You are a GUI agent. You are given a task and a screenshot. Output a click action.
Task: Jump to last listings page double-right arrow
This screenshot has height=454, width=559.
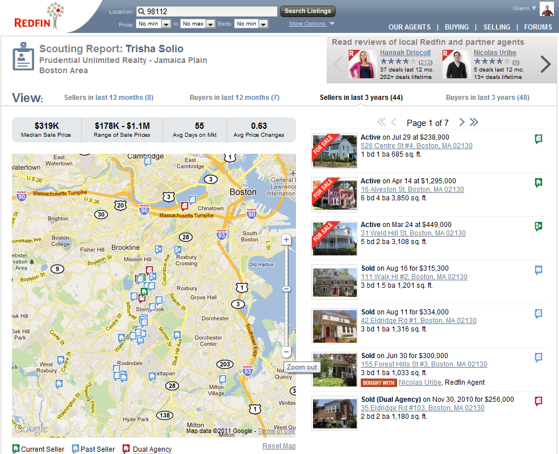point(474,122)
